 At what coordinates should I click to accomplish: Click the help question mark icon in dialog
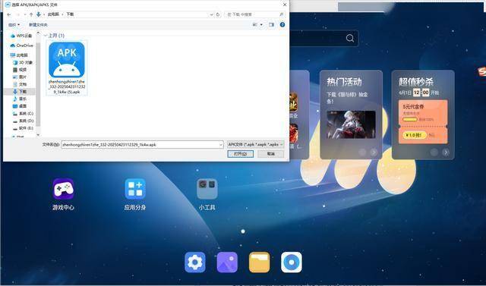click(x=282, y=24)
